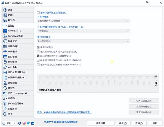Open the Instagram icon link
Screen dimensions: 164x127
point(24,123)
